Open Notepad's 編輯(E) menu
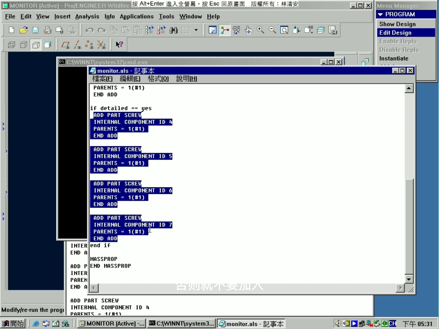This screenshot has width=439, height=329. 130,79
